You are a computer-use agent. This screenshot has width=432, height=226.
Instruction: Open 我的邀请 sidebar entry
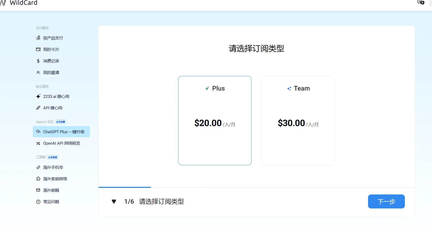click(61, 72)
